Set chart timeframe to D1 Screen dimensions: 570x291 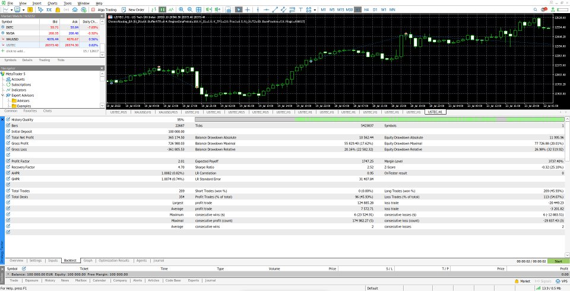point(375,10)
